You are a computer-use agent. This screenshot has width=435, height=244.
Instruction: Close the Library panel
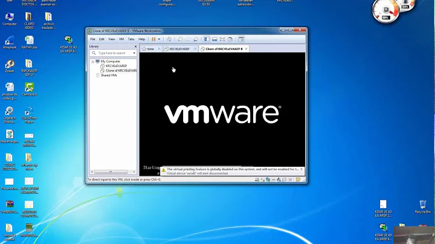tap(135, 47)
